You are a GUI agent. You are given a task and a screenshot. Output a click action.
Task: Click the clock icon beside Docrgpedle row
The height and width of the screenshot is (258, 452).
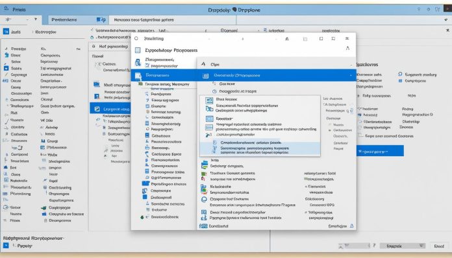tap(214, 91)
